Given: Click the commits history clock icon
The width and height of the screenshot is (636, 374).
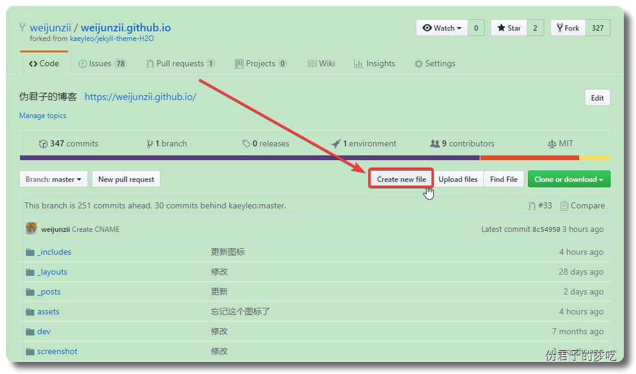Looking at the screenshot, I should [43, 144].
